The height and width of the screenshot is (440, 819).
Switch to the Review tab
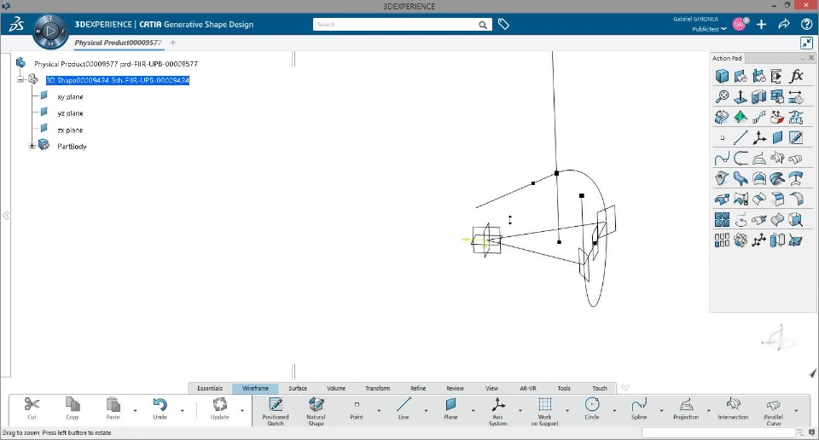pyautogui.click(x=455, y=388)
